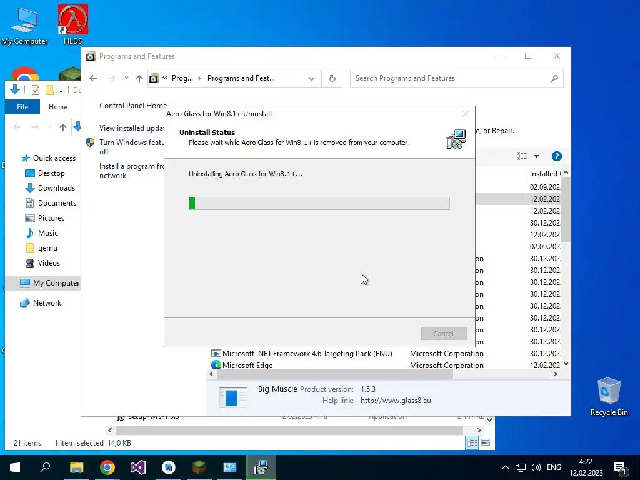This screenshot has height=480, width=640.
Task: Click the view options icon in Programs list
Action: pos(522,156)
